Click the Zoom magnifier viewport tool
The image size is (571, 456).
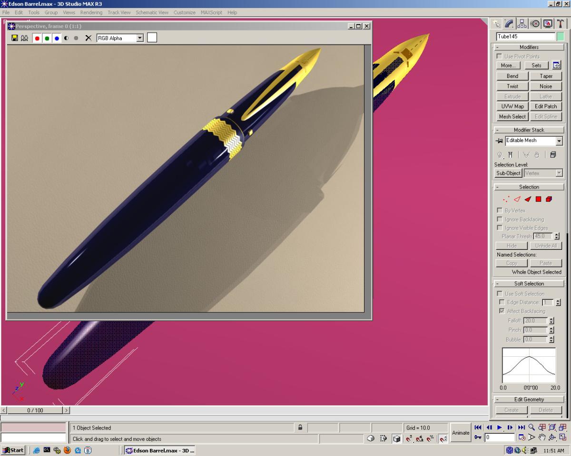coord(532,427)
